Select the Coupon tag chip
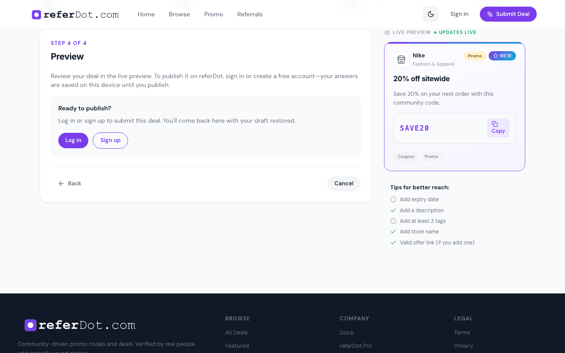This screenshot has width=565, height=353. coord(406,157)
